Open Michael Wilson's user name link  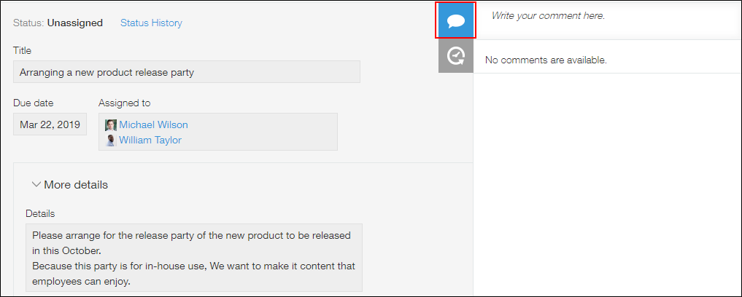pos(153,125)
